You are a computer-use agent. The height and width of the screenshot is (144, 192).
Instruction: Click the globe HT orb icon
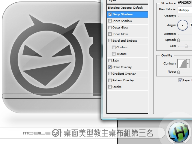[179, 133]
